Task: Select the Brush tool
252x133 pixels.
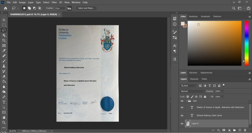Action: coord(4,61)
